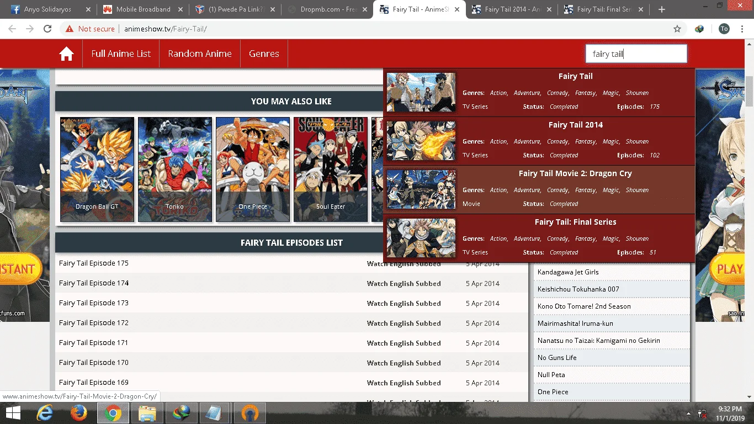This screenshot has height=424, width=754.
Task: Open Dragon Ball GT poster
Action: click(x=97, y=169)
